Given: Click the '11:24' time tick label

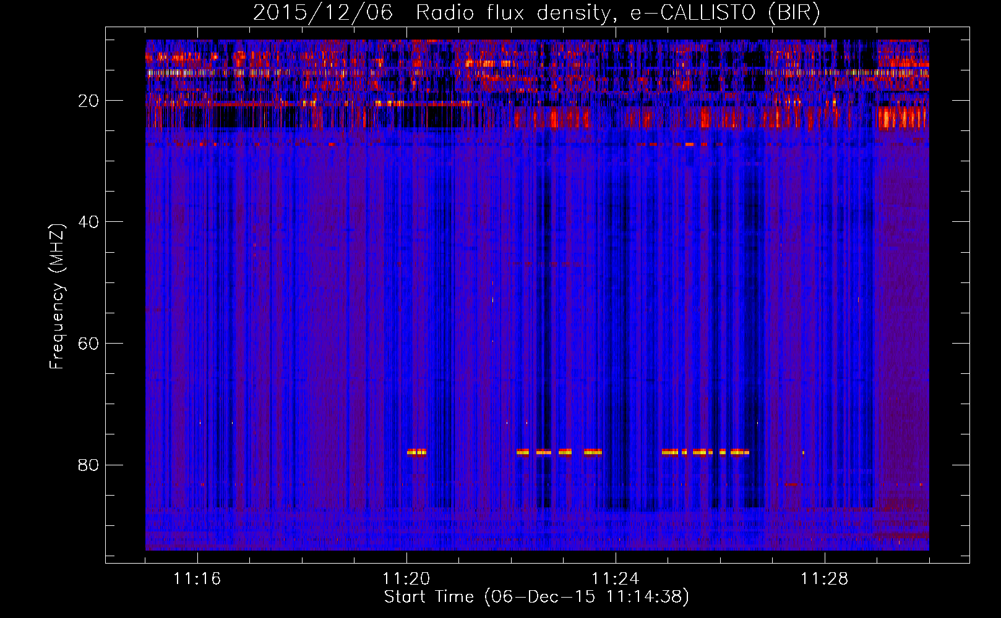Looking at the screenshot, I should (616, 579).
